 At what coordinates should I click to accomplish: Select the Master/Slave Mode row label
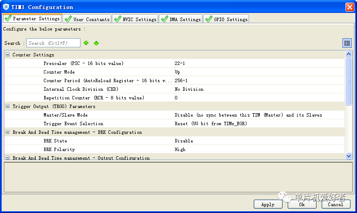point(65,115)
